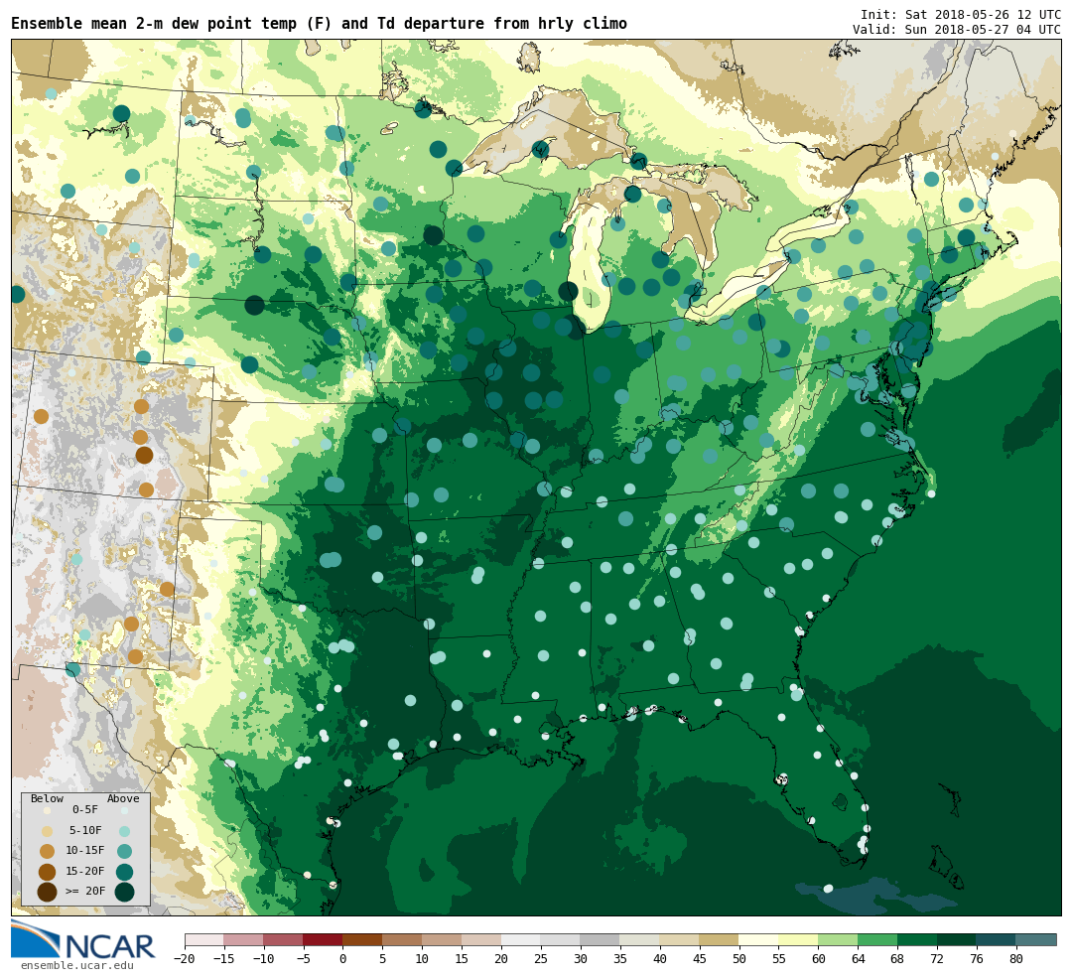Click the '5-10F' legend label
Image resolution: width=1072 pixels, height=978 pixels.
click(x=85, y=830)
